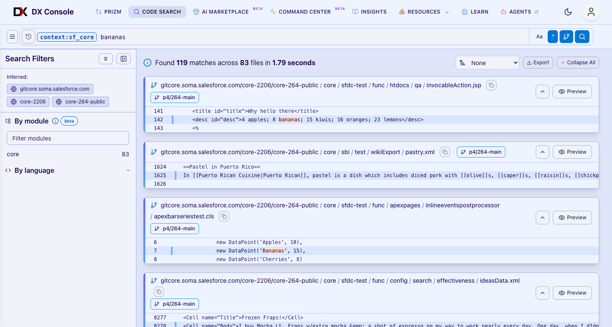The width and height of the screenshot is (612, 327).
Task: Copy path of pastry.xml
Action: point(445,152)
